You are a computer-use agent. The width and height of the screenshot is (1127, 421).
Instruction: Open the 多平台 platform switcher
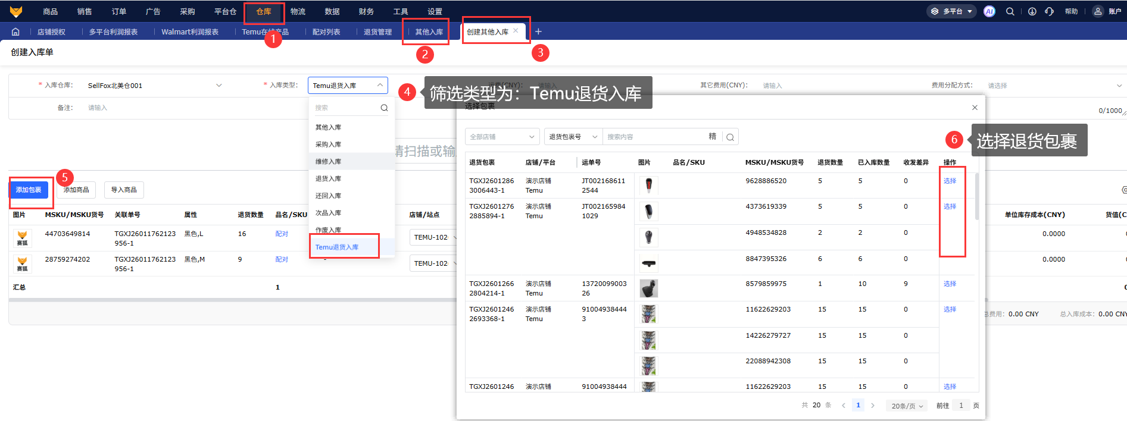pyautogui.click(x=951, y=11)
